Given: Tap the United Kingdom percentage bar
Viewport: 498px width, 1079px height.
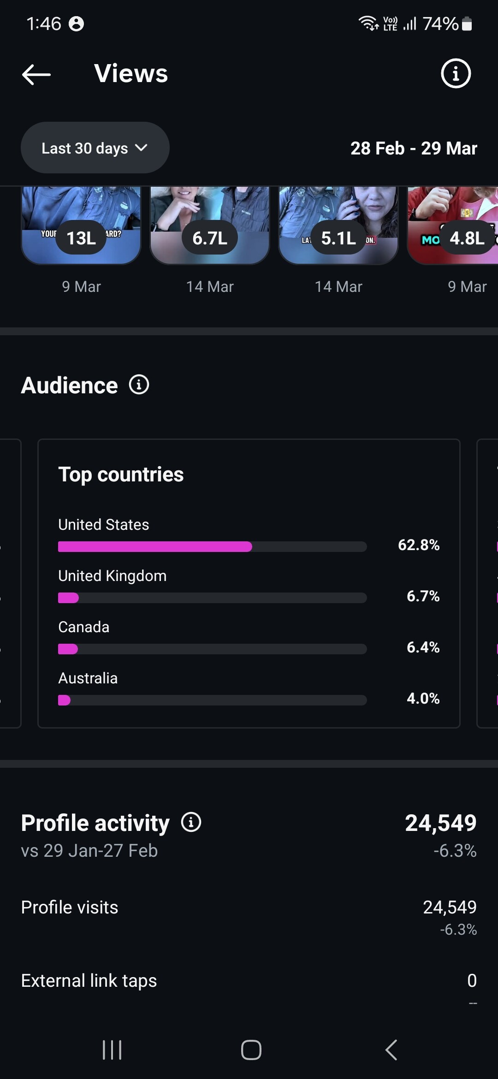Looking at the screenshot, I should tap(212, 598).
